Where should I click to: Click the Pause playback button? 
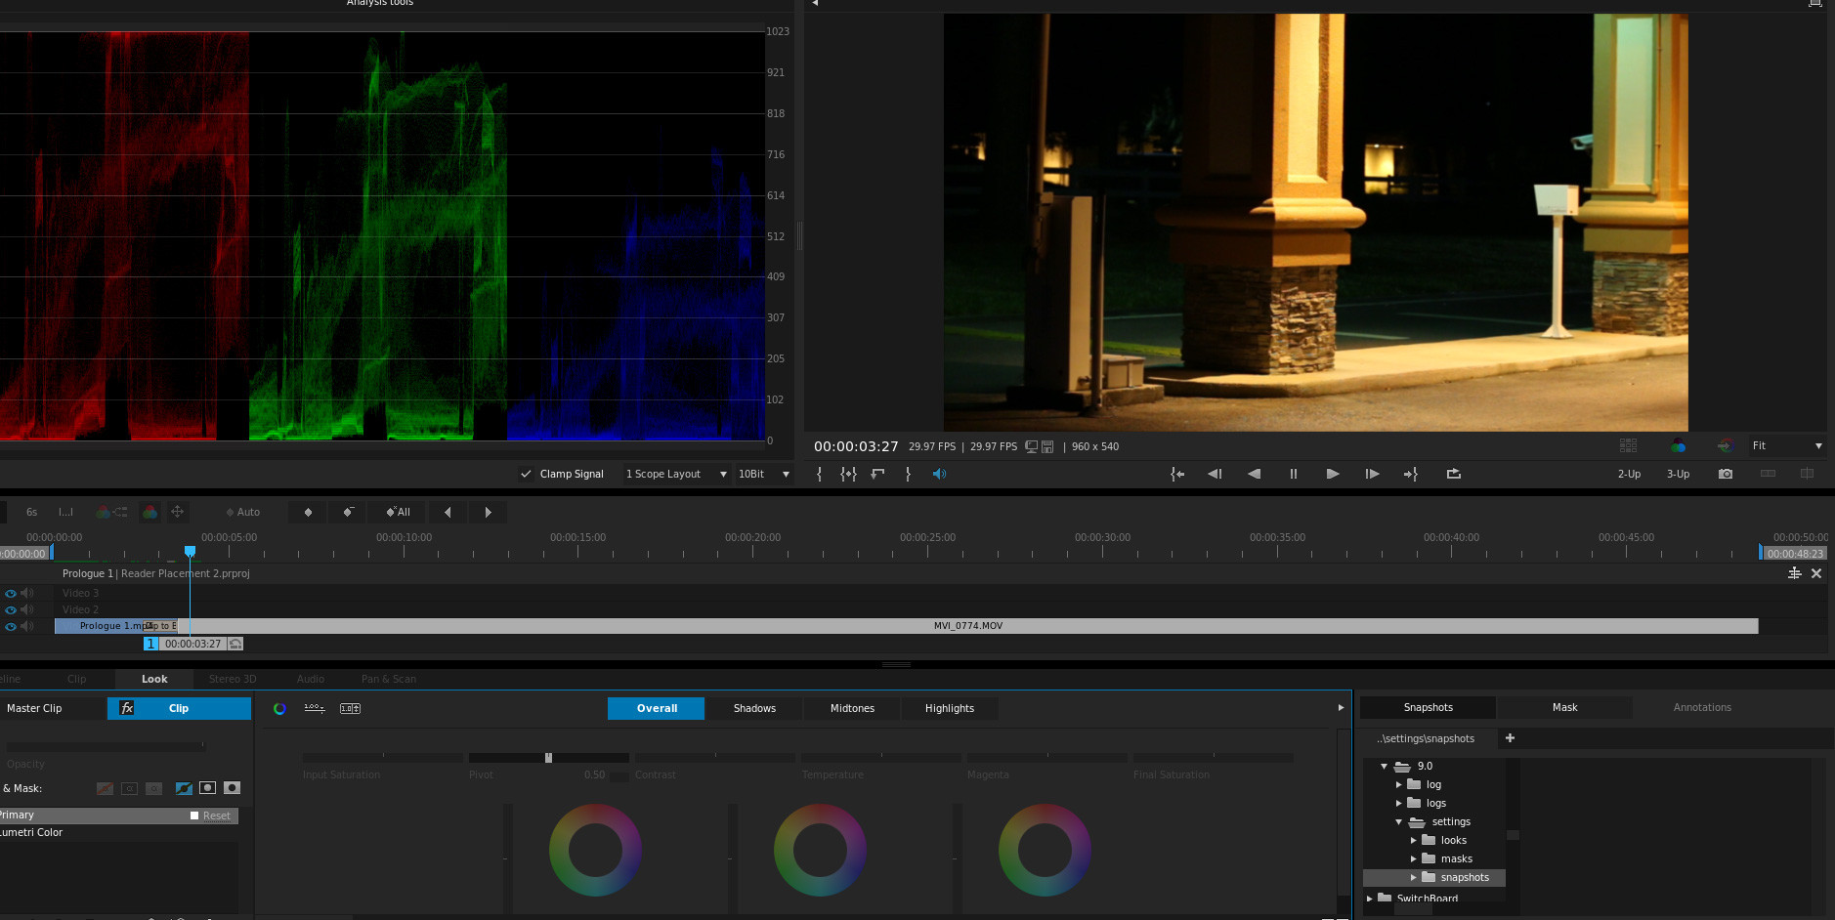(1293, 474)
